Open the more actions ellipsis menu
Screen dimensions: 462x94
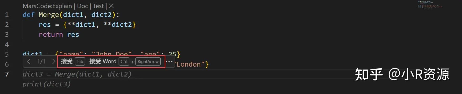169,62
